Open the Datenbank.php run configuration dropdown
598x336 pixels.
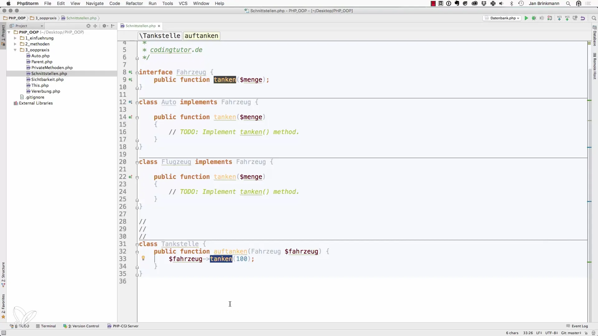[502, 18]
